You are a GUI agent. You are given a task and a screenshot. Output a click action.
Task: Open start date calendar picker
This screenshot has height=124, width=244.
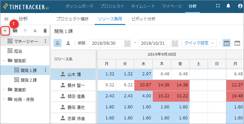pos(127,43)
